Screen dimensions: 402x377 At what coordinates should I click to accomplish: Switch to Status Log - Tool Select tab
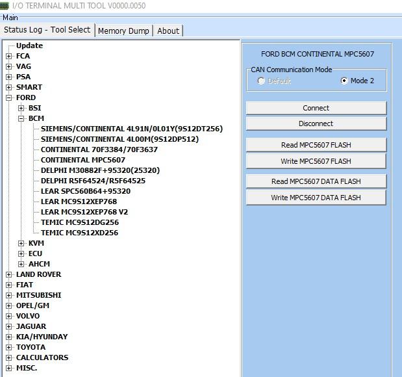(x=47, y=30)
